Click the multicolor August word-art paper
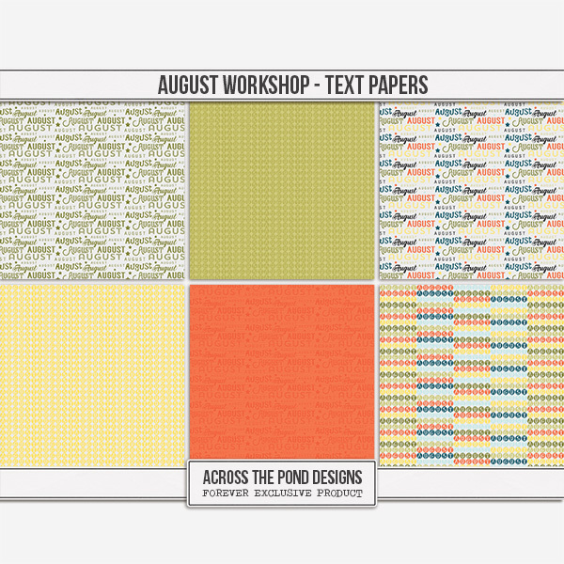This screenshot has height=564, width=564. [x=471, y=191]
